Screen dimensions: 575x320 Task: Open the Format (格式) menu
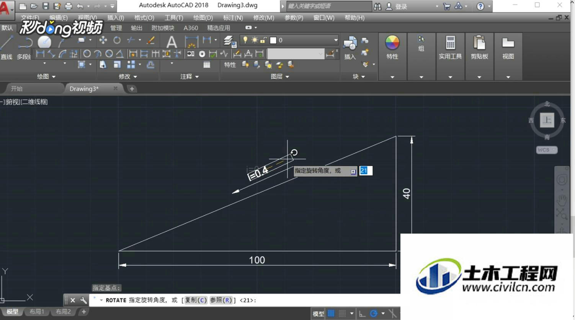point(144,18)
